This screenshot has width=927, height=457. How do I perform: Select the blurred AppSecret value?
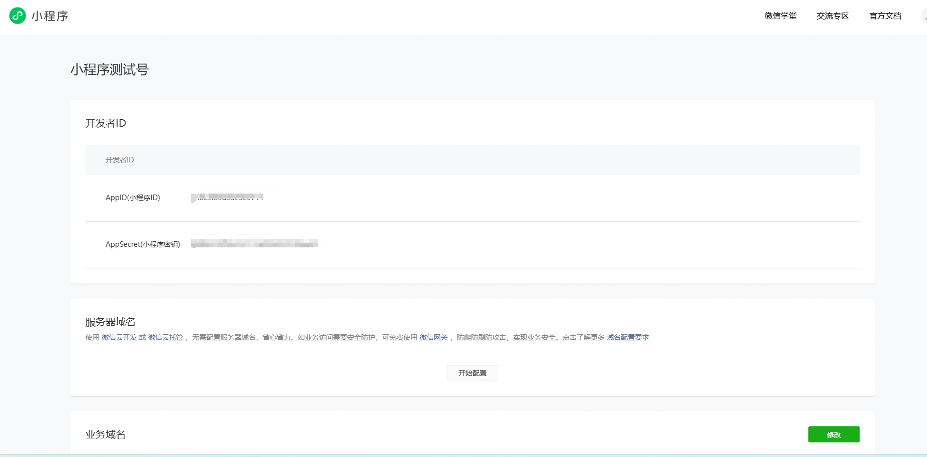coord(254,244)
